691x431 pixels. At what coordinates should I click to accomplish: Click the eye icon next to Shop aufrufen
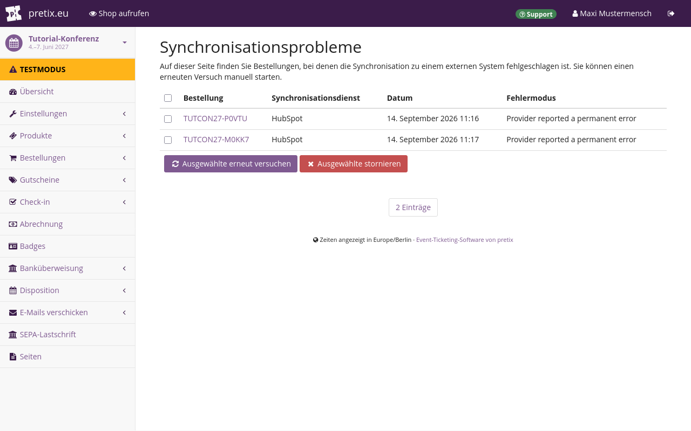(93, 13)
